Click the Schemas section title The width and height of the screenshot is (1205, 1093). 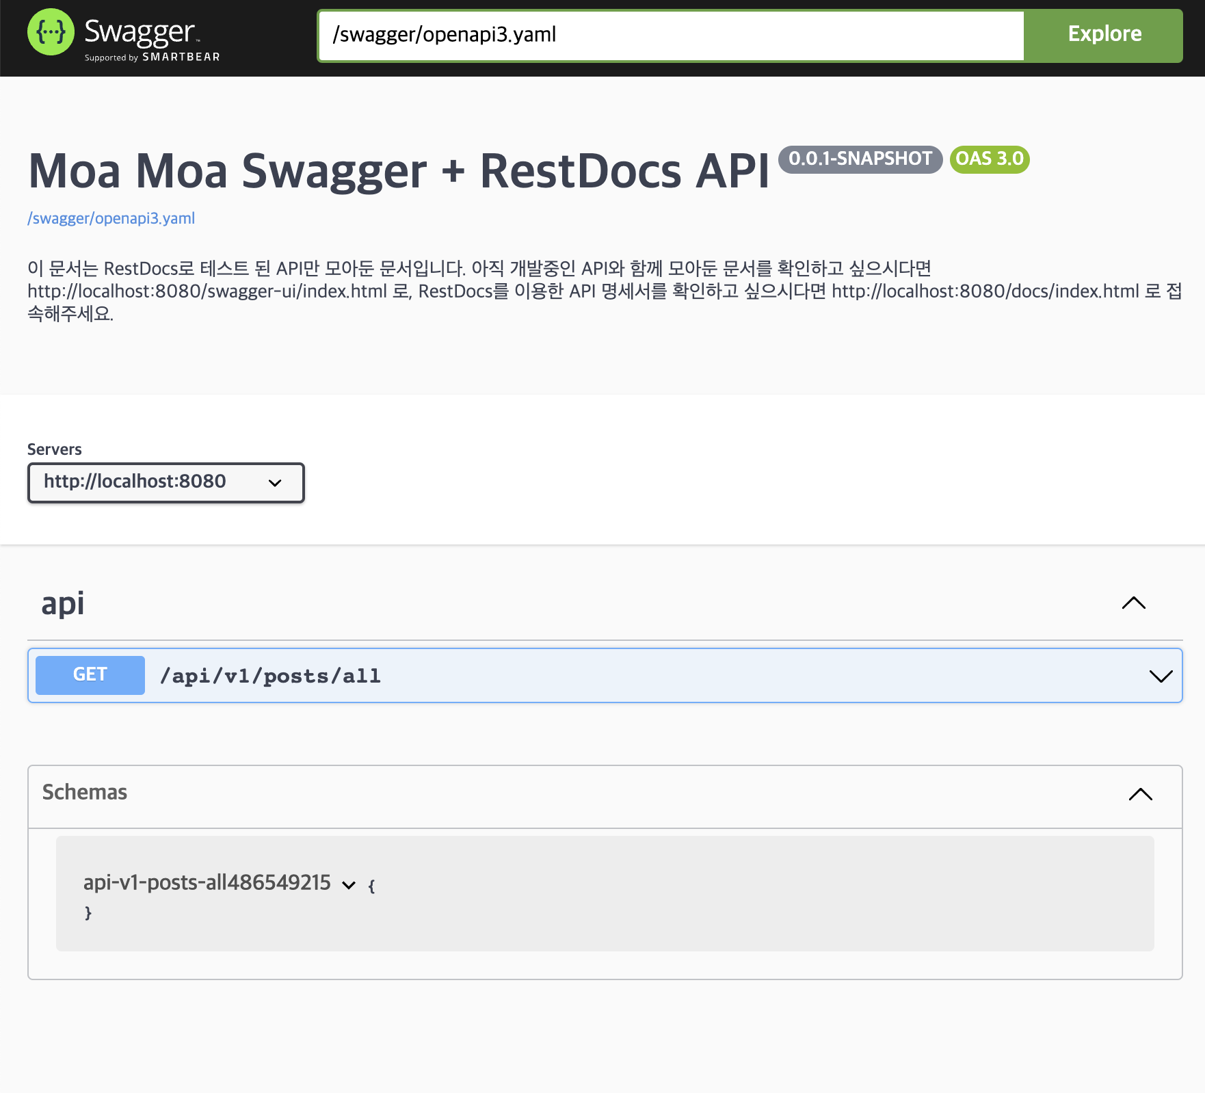click(84, 792)
